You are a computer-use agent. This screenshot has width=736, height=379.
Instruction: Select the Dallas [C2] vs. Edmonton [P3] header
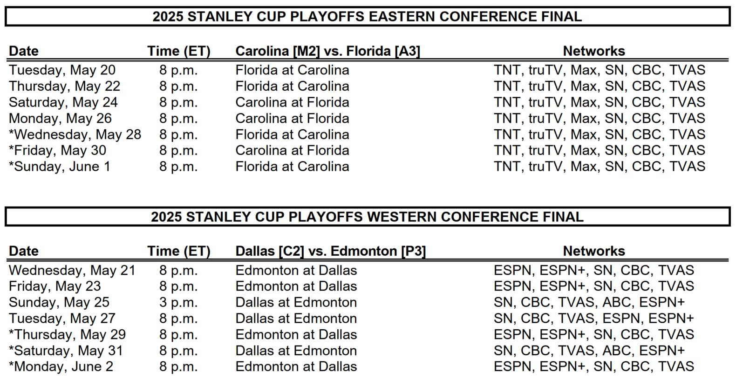point(330,251)
